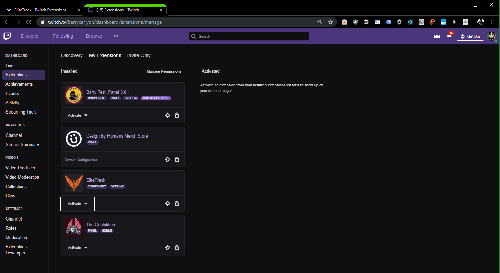The image size is (500, 273).
Task: Open settings gear for Design By Hümans
Action: 168,159
